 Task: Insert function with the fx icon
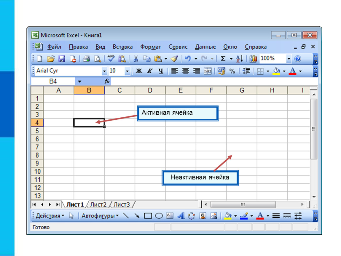[x=107, y=81]
